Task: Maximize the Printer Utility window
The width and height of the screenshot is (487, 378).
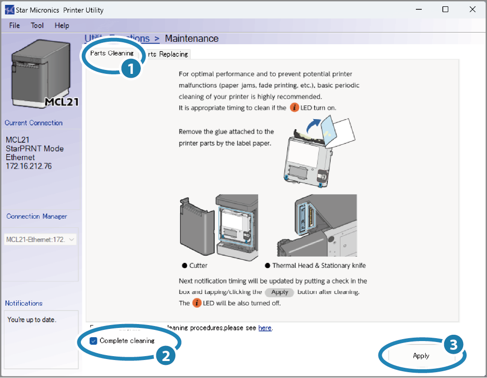Action: tap(446, 10)
